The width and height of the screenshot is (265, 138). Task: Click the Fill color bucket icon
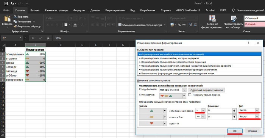point(75,25)
